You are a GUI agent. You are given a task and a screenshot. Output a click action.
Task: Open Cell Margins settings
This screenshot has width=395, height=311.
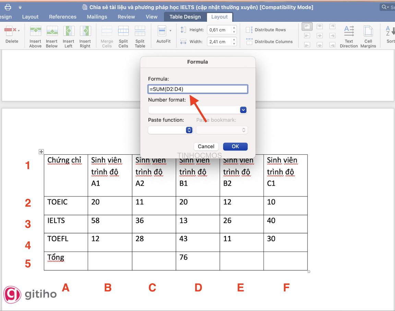(x=368, y=32)
